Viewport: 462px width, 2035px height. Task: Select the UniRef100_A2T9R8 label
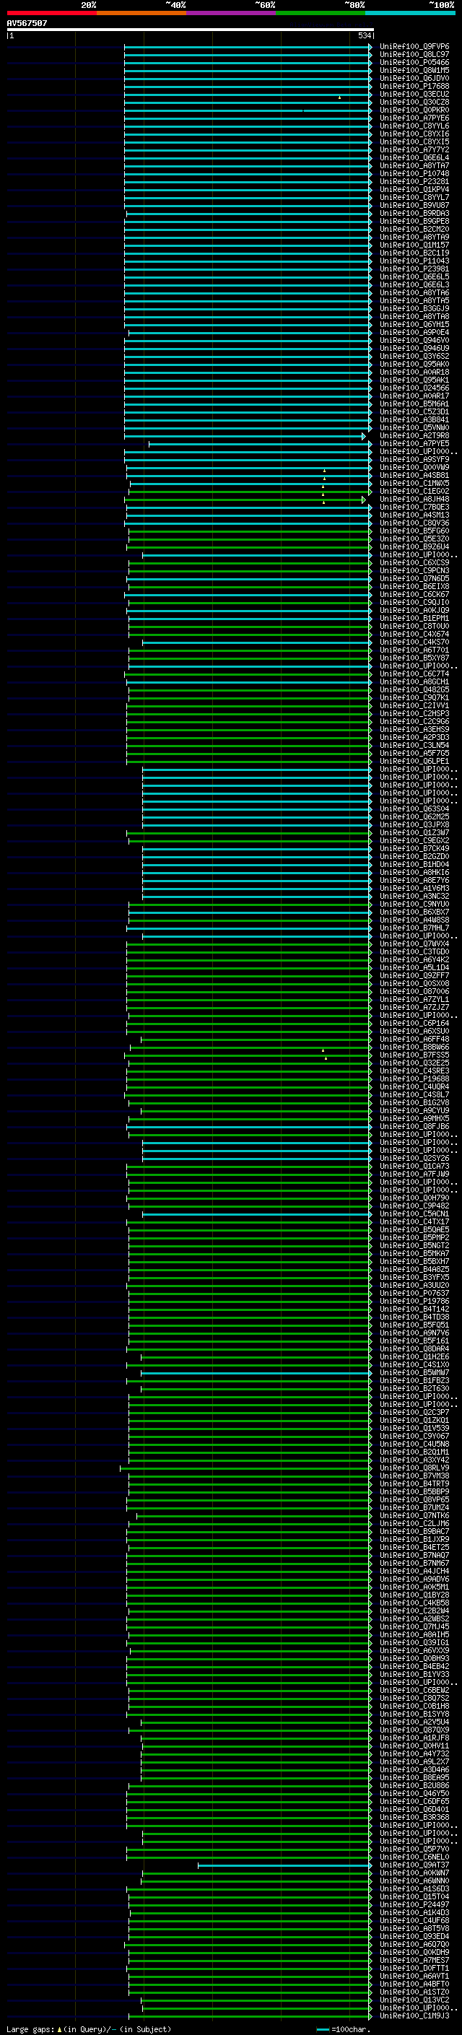pyautogui.click(x=414, y=436)
